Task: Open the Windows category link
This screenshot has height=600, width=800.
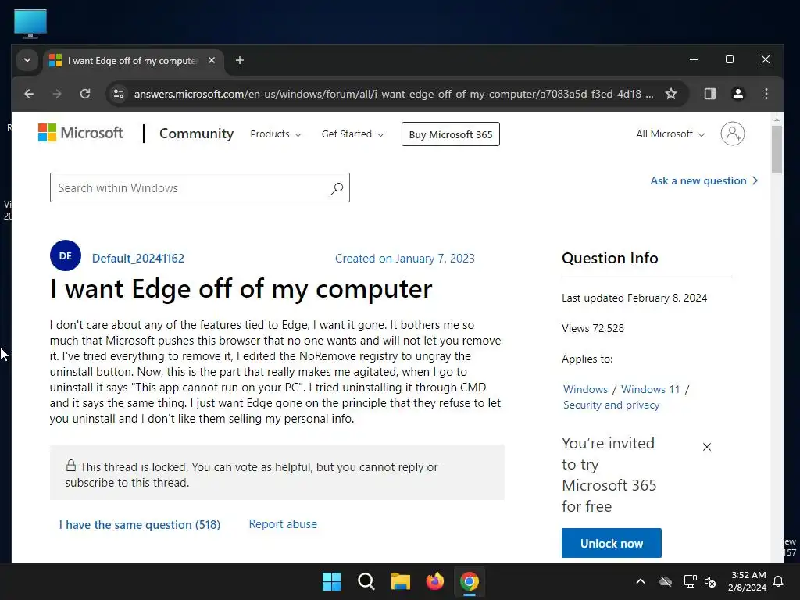Action: (x=585, y=389)
